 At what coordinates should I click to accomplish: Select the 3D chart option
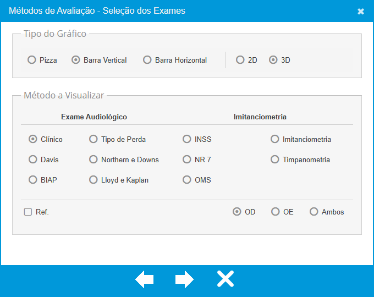273,60
